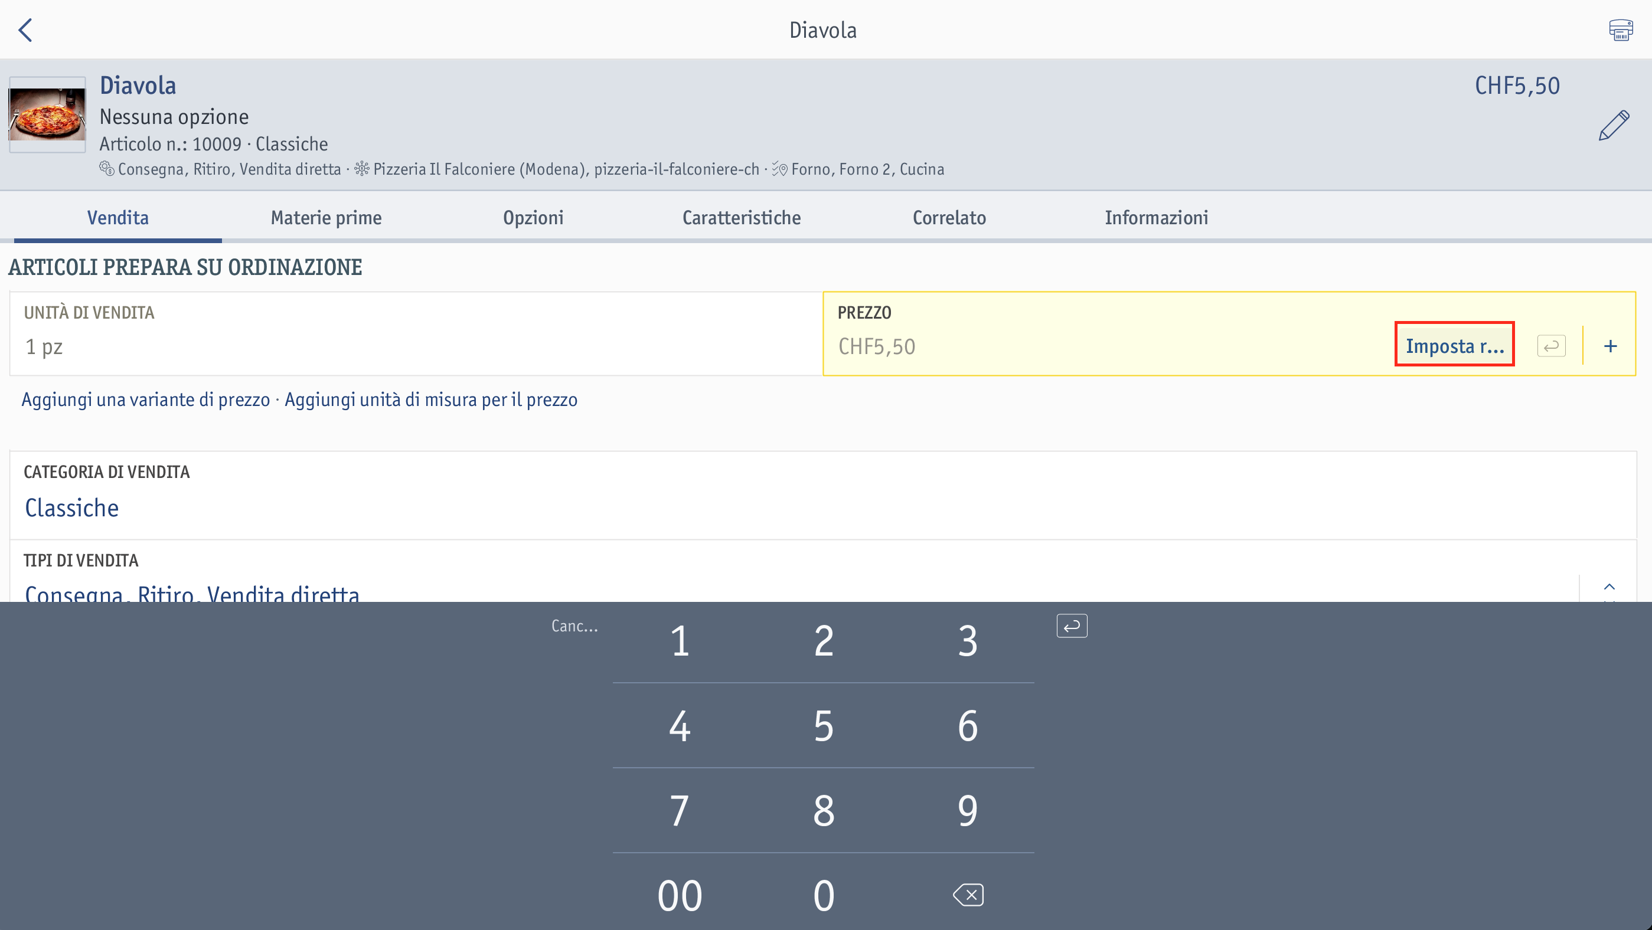1652x930 pixels.
Task: Open the Tipi di vendita Consegna, Ritiro value
Action: [x=192, y=594]
